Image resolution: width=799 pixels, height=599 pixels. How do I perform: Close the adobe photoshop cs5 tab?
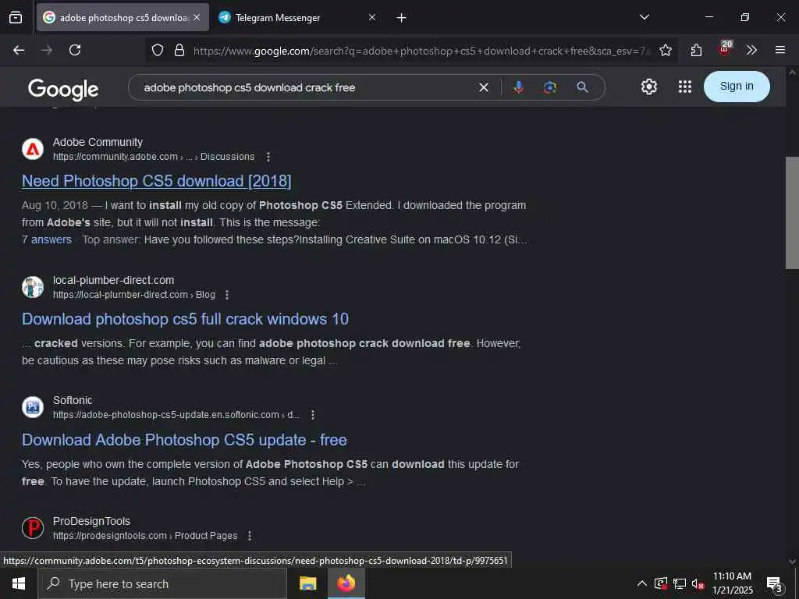[x=197, y=17]
